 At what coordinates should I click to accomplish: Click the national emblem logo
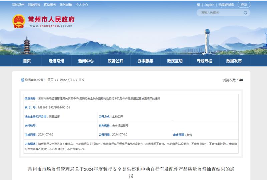[19, 21]
